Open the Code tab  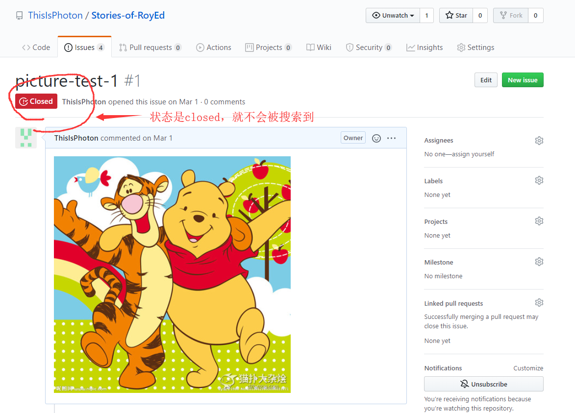(36, 47)
